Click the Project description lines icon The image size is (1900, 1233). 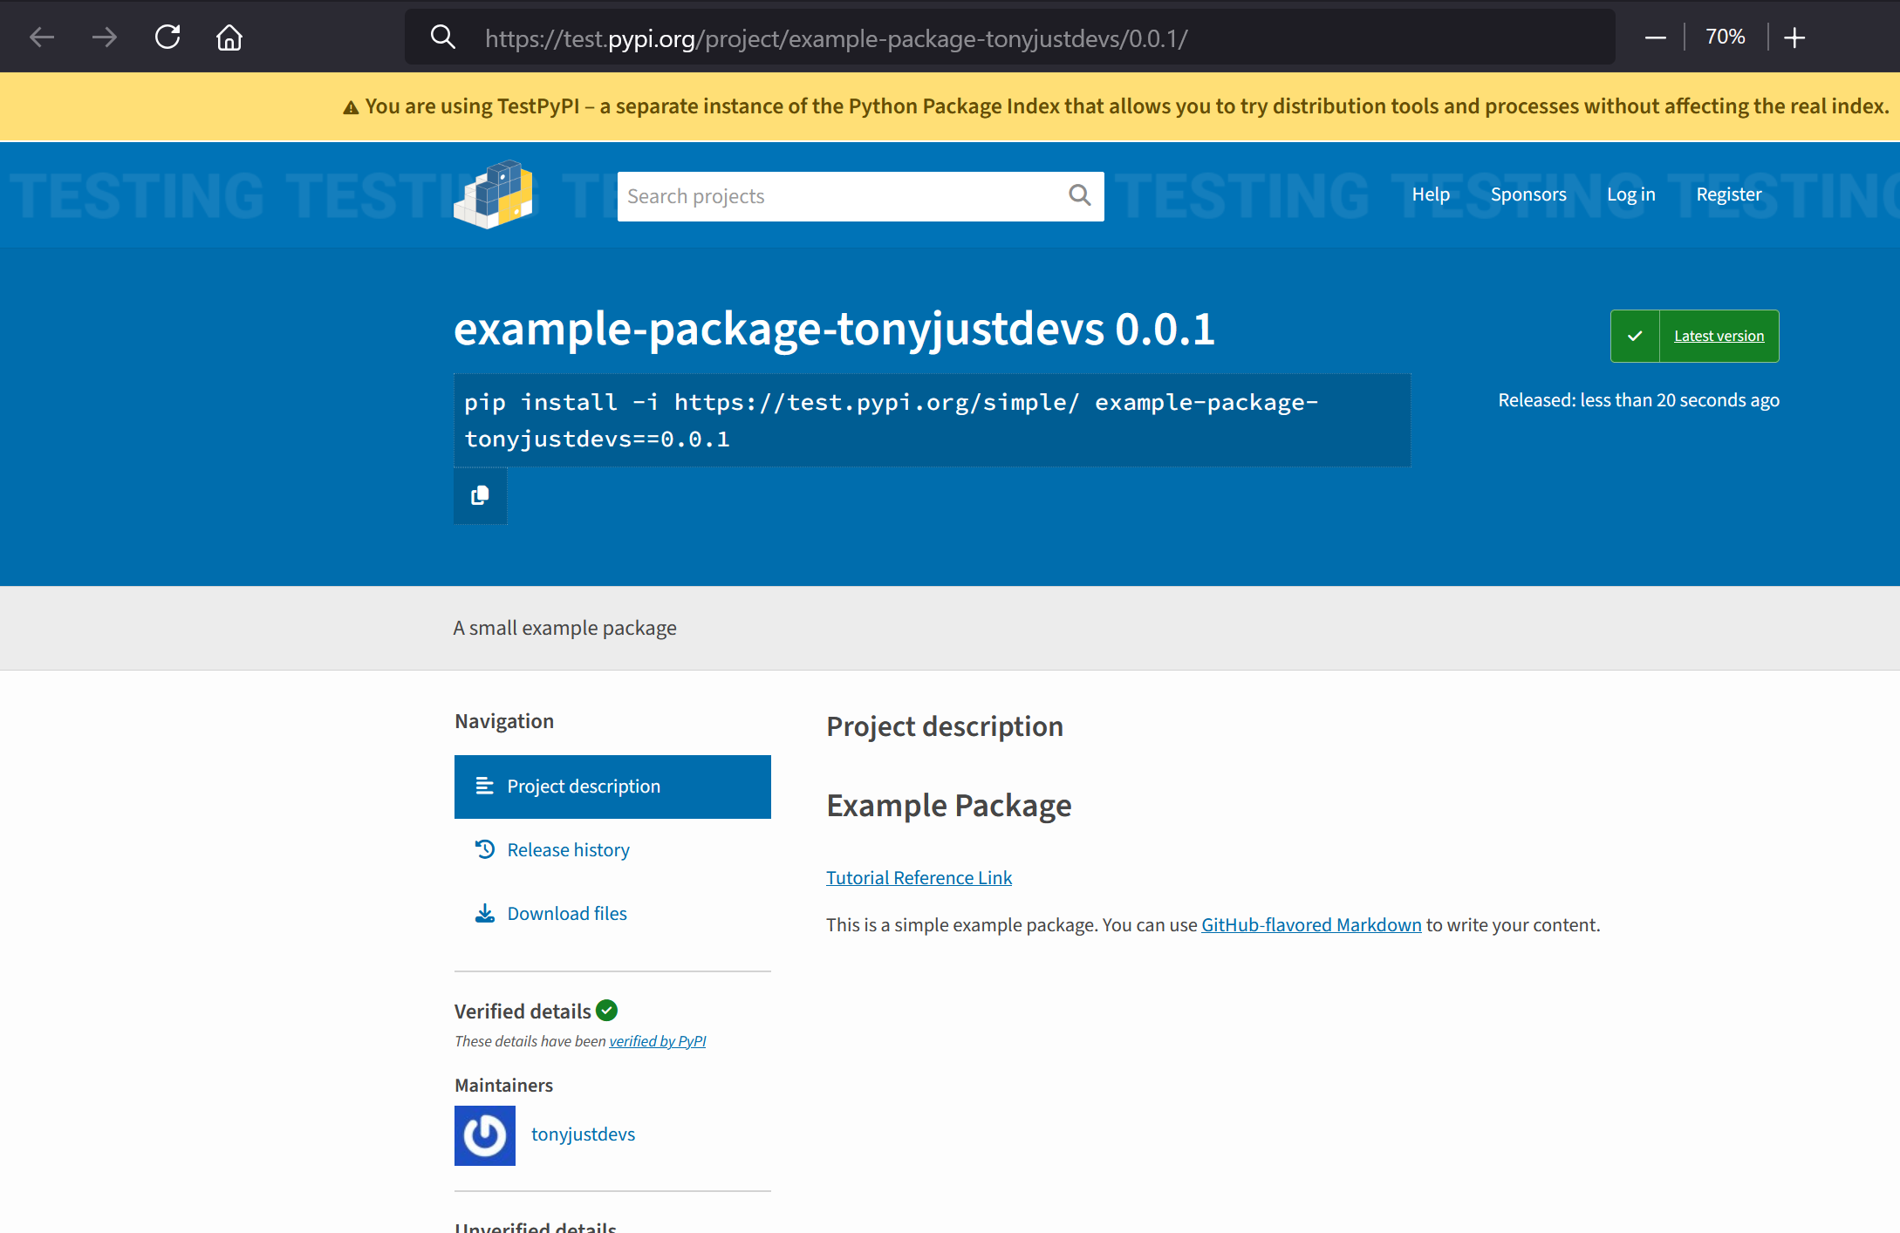click(x=485, y=787)
